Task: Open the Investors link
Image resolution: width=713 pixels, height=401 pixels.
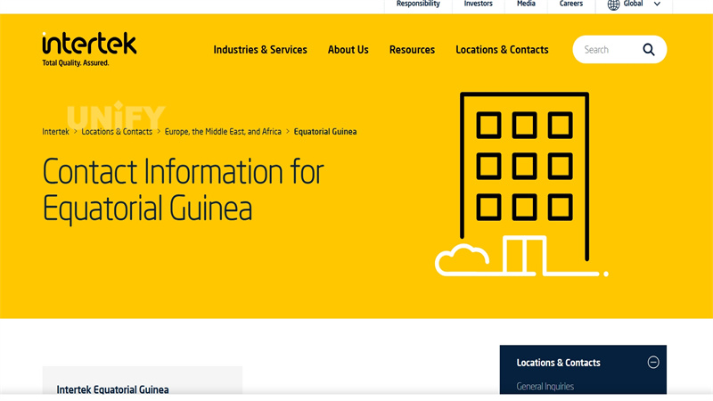Action: click(478, 4)
